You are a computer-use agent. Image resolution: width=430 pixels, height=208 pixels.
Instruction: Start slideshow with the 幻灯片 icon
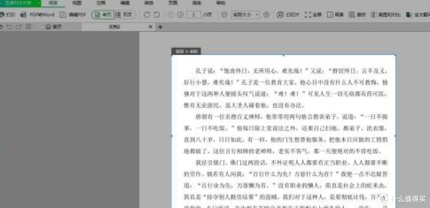[280, 15]
